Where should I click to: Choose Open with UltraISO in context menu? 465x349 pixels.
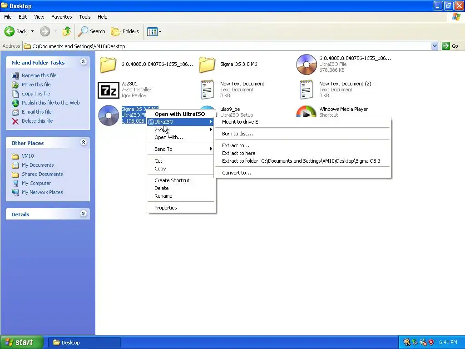pos(181,114)
